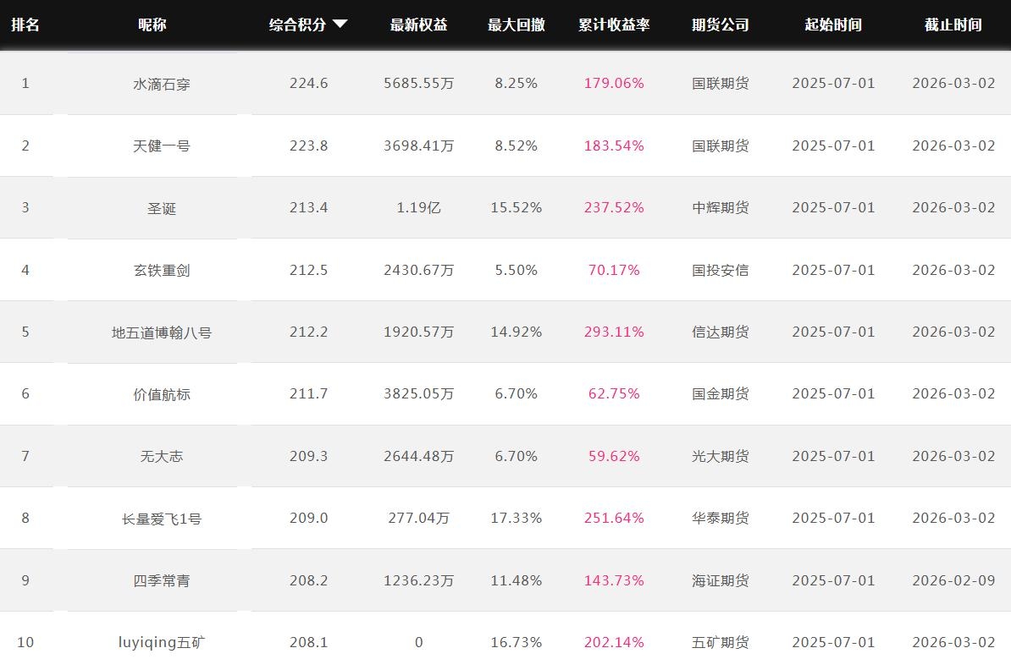Viewport: 1011px width, 670px height.
Task: Select the 排名 column header
Action: click(25, 25)
